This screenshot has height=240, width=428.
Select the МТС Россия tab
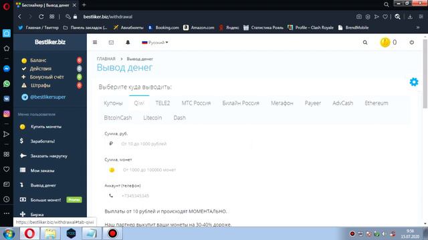pos(196,103)
